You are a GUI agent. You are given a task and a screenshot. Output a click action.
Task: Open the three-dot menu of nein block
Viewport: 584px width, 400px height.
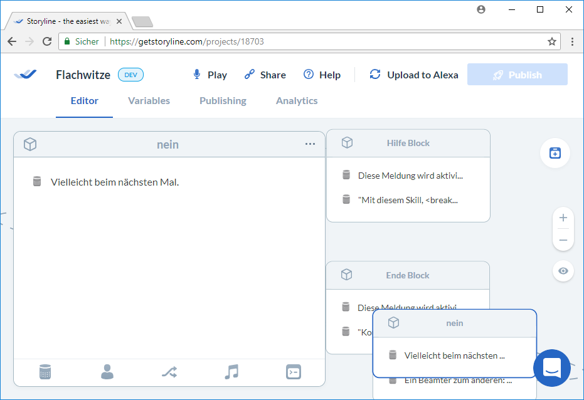coord(310,144)
